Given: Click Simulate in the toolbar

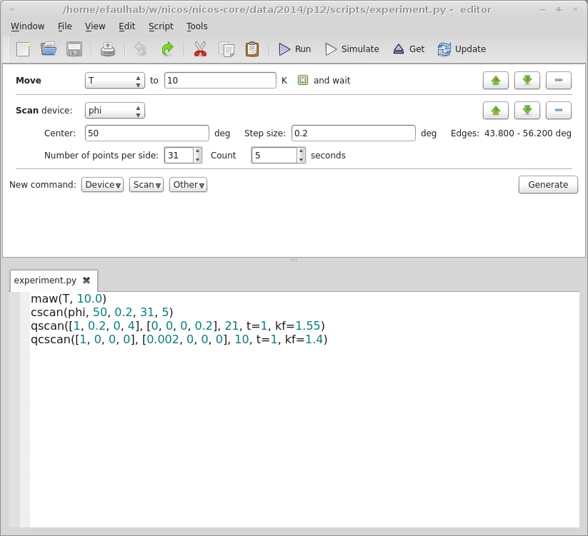Looking at the screenshot, I should coord(352,49).
